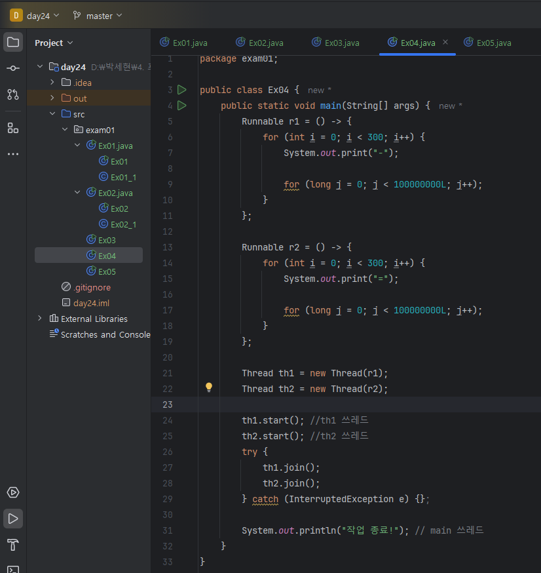
Task: Select Ex01 class in project tree
Action: pyautogui.click(x=113, y=161)
